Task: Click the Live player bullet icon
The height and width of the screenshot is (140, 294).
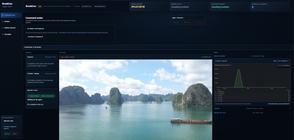Action: click(3, 34)
